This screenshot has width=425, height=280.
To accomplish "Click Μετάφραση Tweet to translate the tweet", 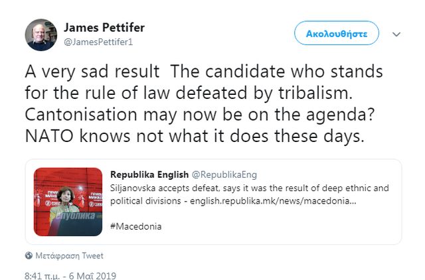I will [68, 255].
